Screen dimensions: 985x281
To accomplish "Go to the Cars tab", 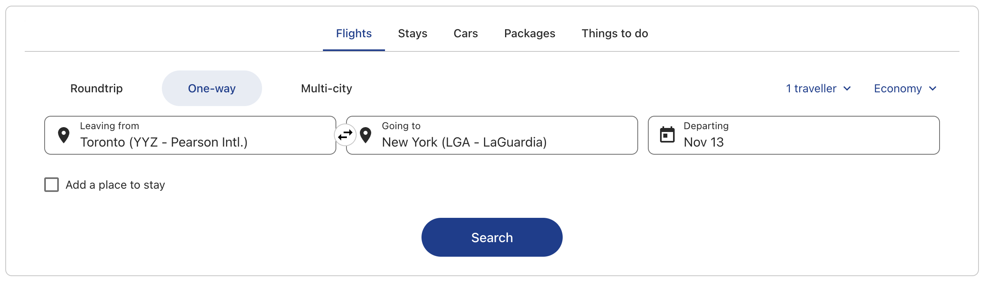I will coord(466,34).
